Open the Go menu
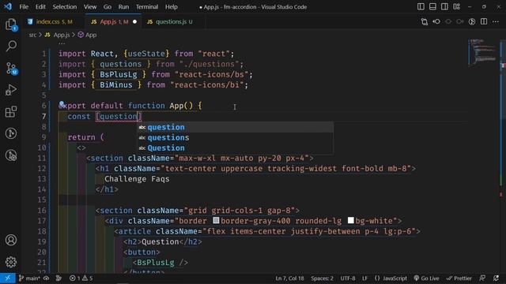 (x=108, y=7)
